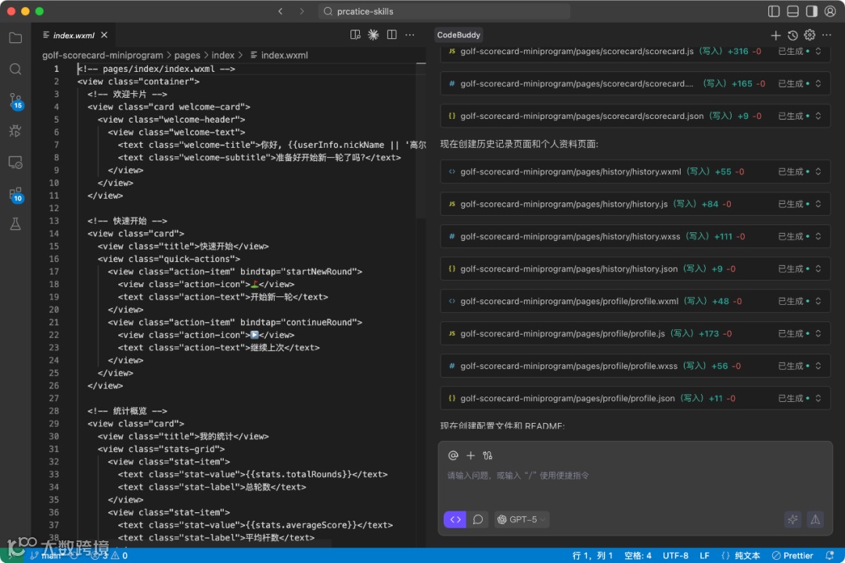This screenshot has height=563, width=845.
Task: Close the index.wxml tab
Action: (104, 35)
